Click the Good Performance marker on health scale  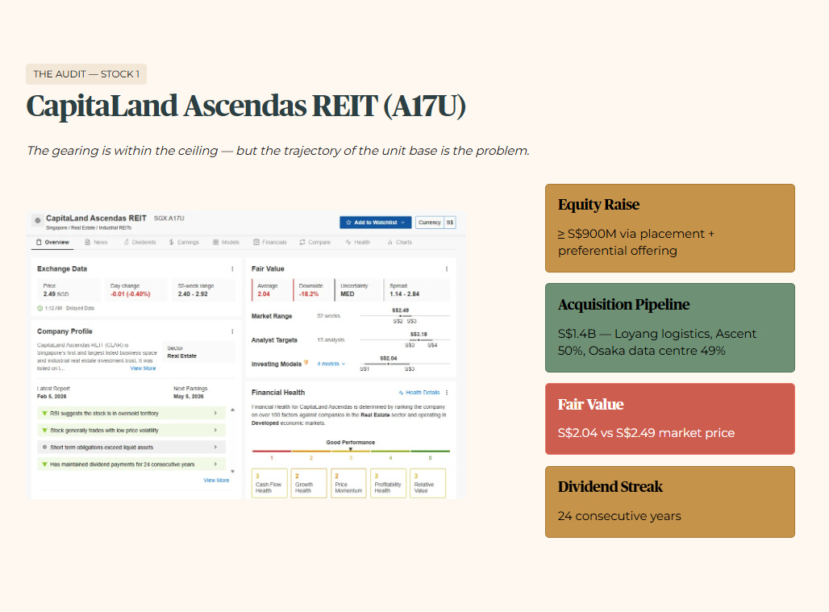coord(351,449)
